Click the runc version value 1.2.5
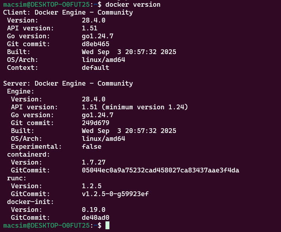Image resolution: width=281 pixels, height=232 pixels. 92,186
